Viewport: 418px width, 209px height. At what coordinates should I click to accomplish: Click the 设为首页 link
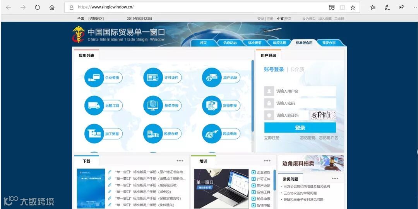point(309,19)
